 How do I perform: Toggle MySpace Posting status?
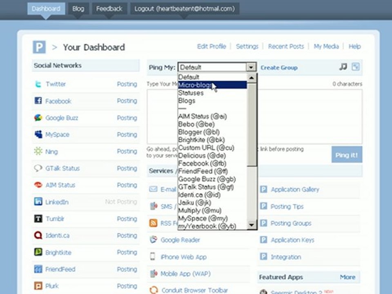coord(127,134)
